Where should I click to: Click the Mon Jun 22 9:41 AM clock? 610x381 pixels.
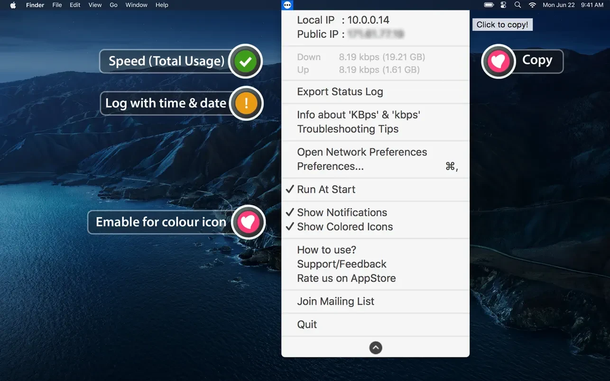click(x=573, y=5)
